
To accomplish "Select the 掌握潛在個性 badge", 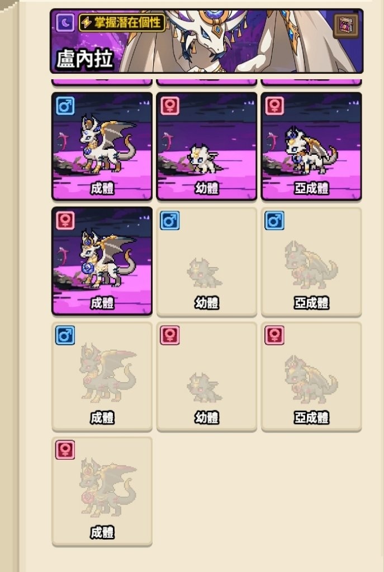I will pos(122,22).
